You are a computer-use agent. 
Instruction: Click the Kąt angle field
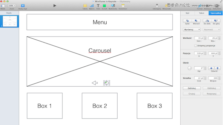point(199,68)
